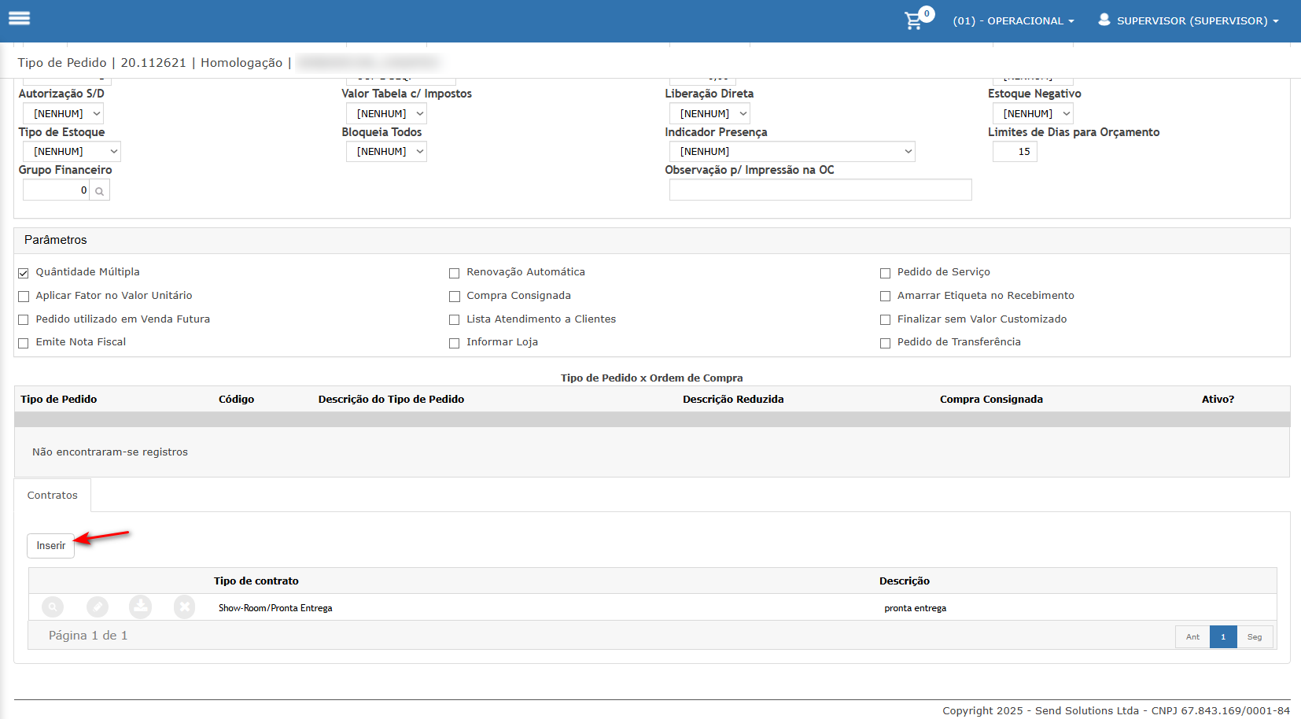Click the 'Página 1 de 1' text
This screenshot has width=1301, height=719.
pos(88,636)
